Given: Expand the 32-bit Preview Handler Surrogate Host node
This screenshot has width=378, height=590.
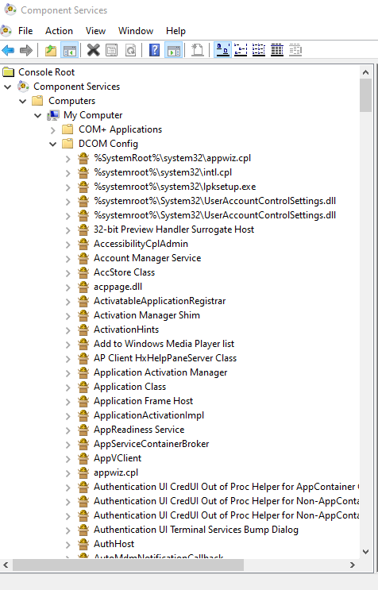Looking at the screenshot, I should (x=67, y=230).
